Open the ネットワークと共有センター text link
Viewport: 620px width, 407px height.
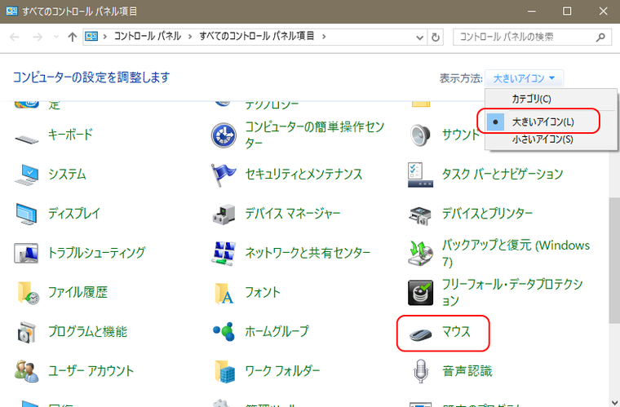click(x=308, y=253)
